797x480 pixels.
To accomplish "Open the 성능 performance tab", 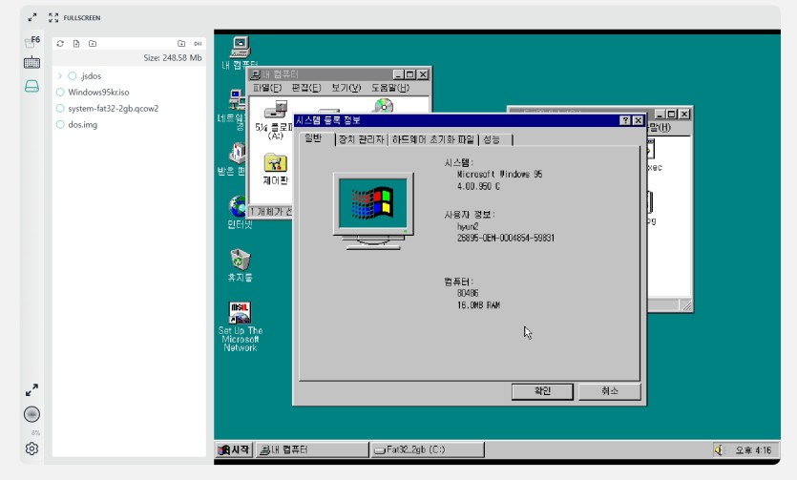I will point(492,140).
